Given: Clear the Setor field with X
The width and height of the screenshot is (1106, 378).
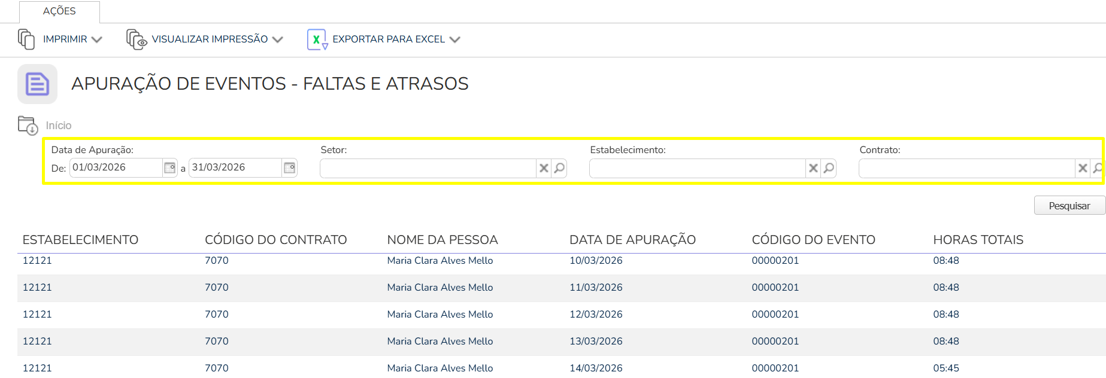Looking at the screenshot, I should click(544, 169).
